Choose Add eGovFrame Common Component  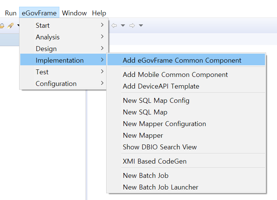pyautogui.click(x=186, y=60)
